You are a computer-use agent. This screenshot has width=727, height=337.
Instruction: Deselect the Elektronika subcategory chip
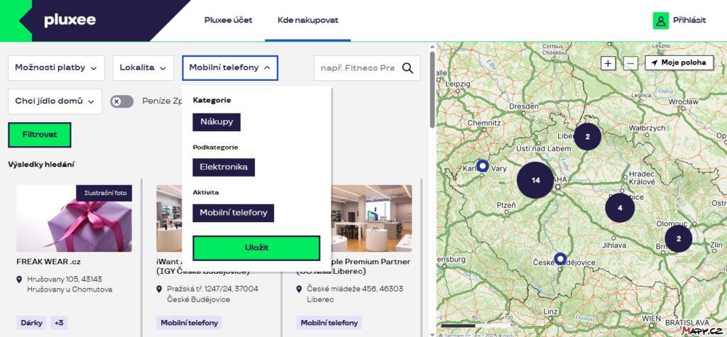click(x=224, y=167)
